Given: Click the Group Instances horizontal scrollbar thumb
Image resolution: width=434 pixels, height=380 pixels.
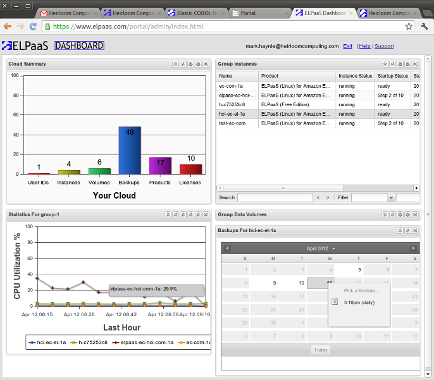Looking at the screenshot, I should (x=283, y=188).
